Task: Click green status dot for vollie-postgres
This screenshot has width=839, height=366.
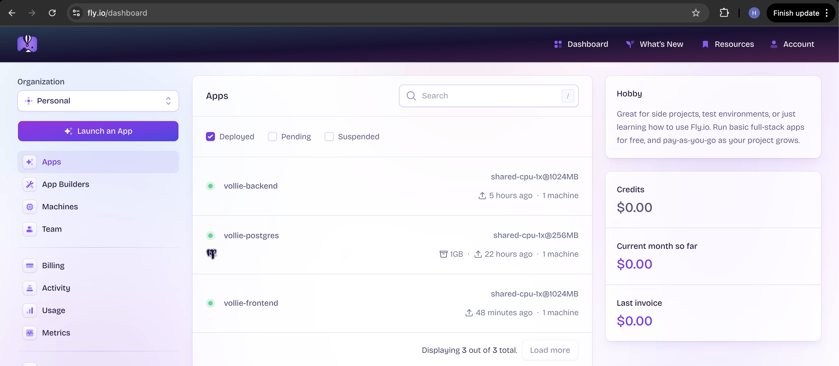Action: pyautogui.click(x=210, y=235)
